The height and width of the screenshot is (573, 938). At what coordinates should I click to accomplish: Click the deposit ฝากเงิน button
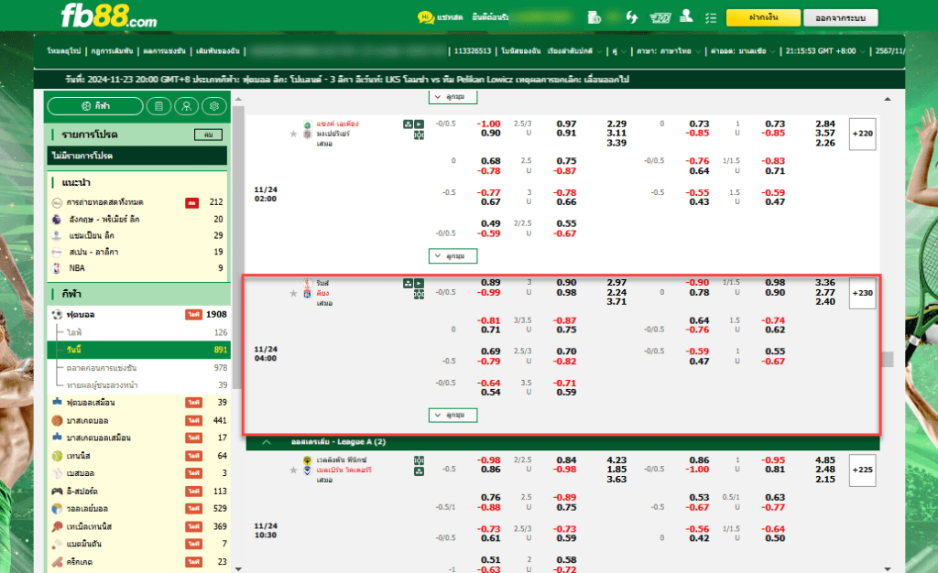point(763,18)
